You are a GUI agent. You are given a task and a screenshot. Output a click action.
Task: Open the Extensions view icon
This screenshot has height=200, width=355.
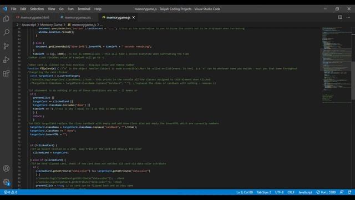pyautogui.click(x=6, y=73)
